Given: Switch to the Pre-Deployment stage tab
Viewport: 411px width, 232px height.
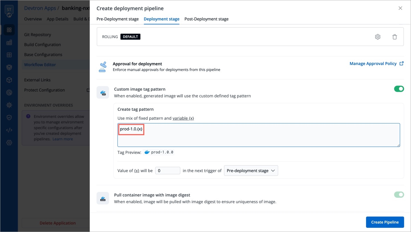Looking at the screenshot, I should (x=117, y=19).
